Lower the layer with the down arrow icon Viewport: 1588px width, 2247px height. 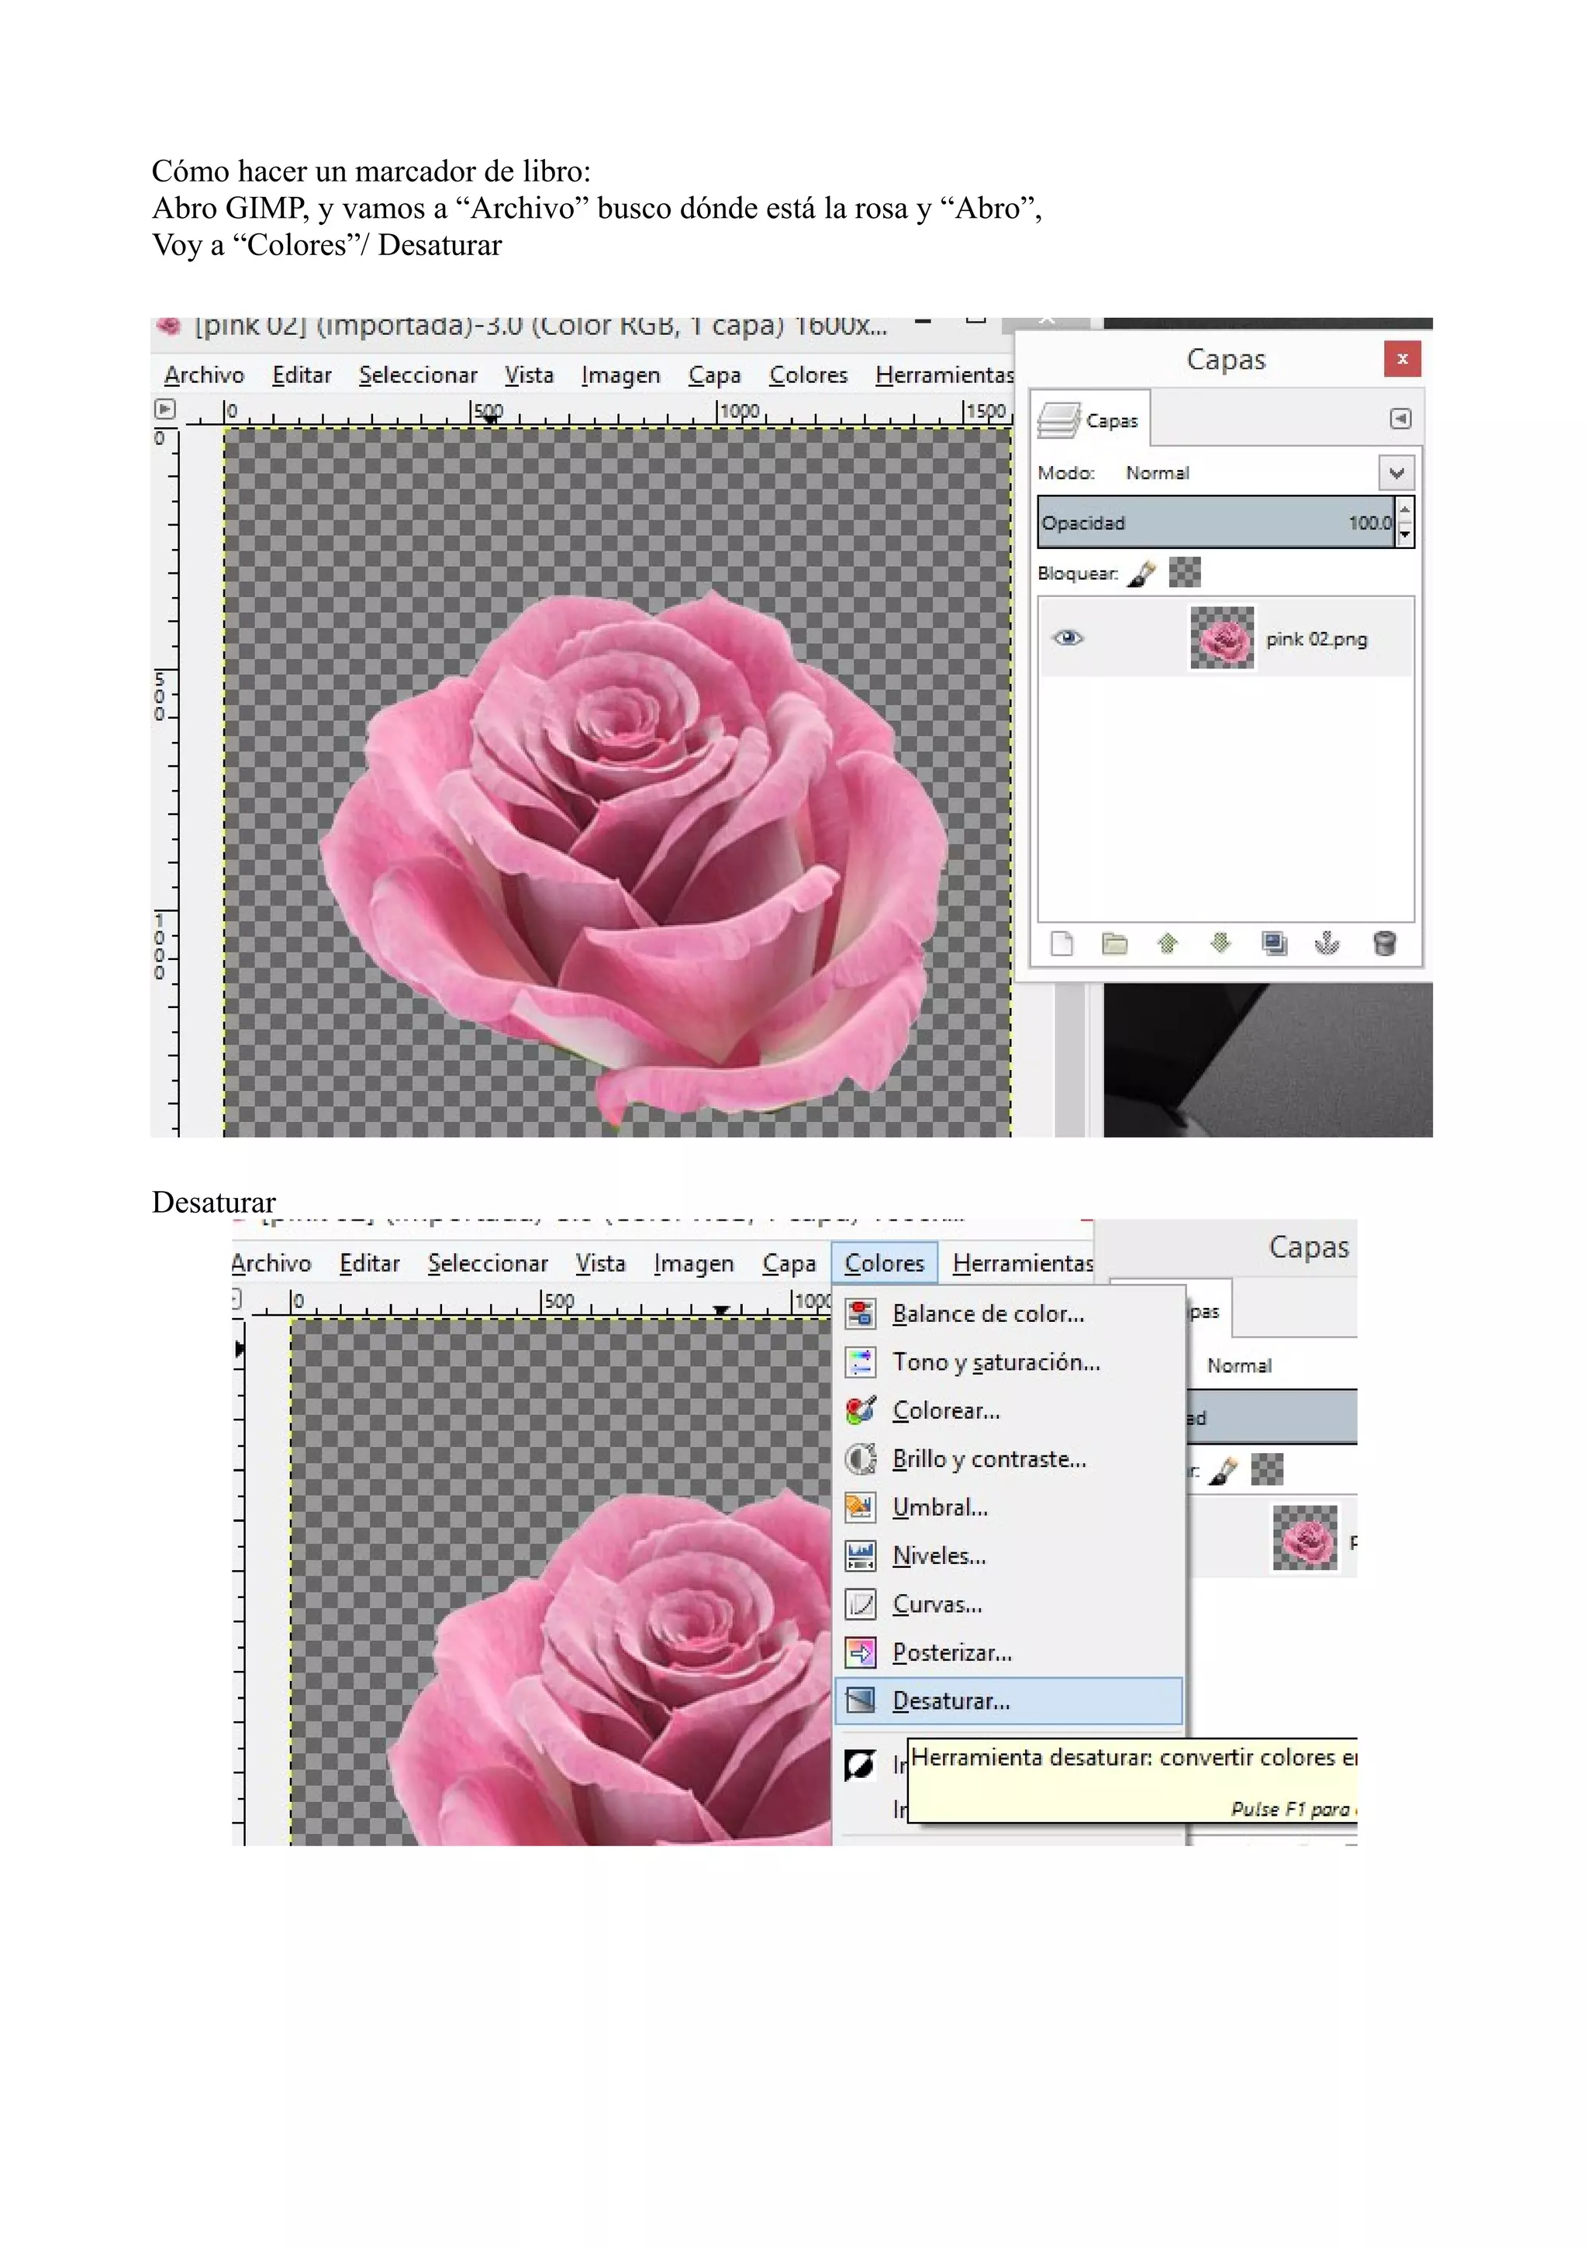[1220, 944]
